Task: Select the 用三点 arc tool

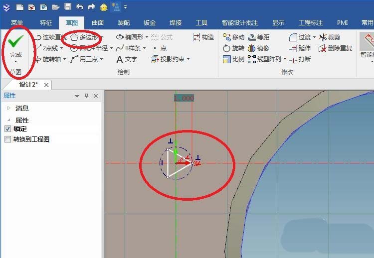Action: [x=84, y=59]
